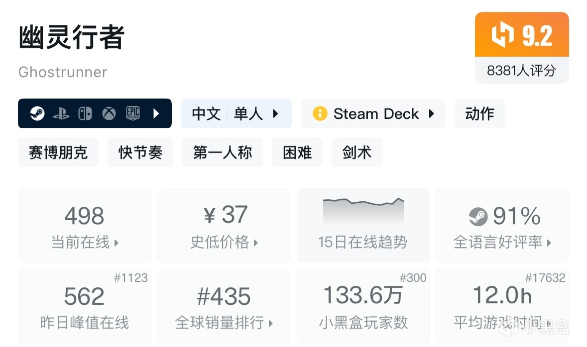Click the Steam logo beside 91%
The width and height of the screenshot is (587, 347).
point(478,216)
